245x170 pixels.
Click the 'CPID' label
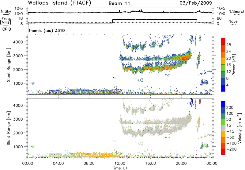pos(7,29)
